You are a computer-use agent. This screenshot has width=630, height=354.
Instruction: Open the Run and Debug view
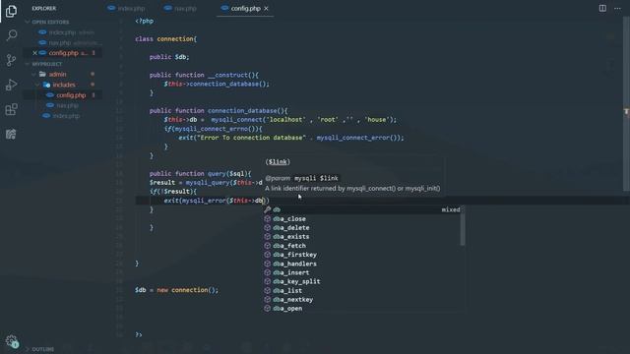coord(11,85)
